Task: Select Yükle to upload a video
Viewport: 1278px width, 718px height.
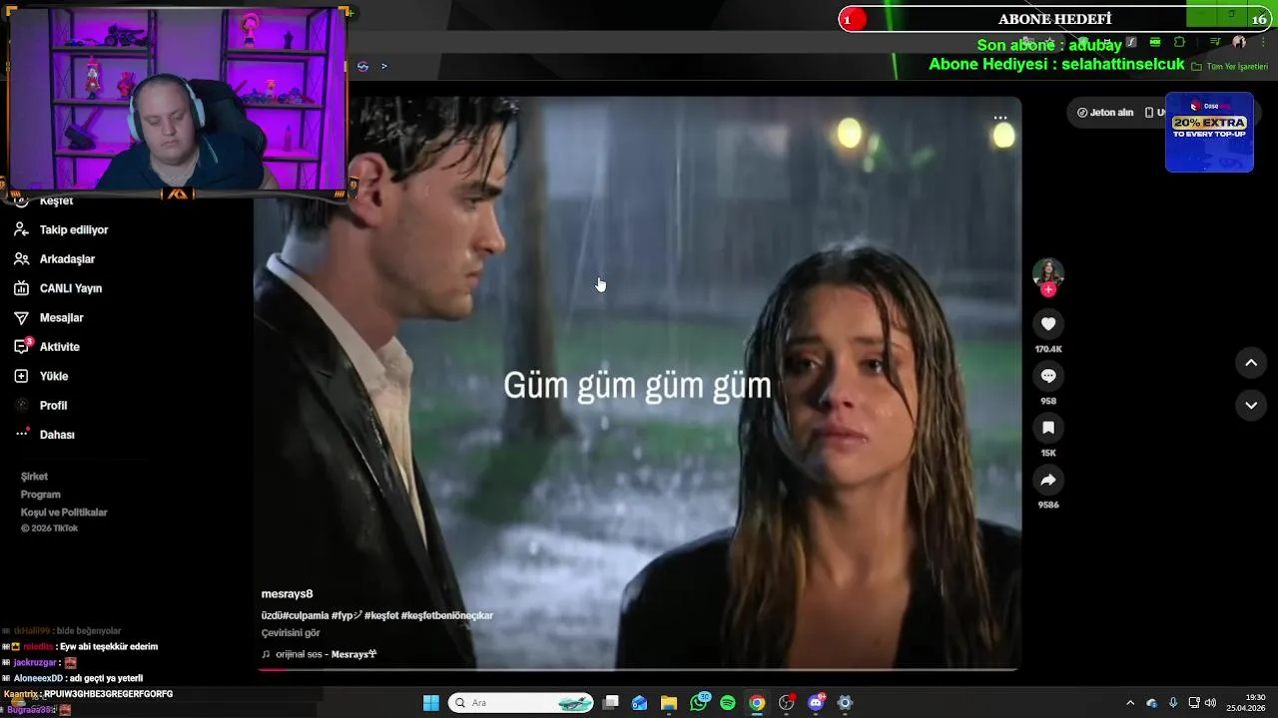Action: (41, 376)
